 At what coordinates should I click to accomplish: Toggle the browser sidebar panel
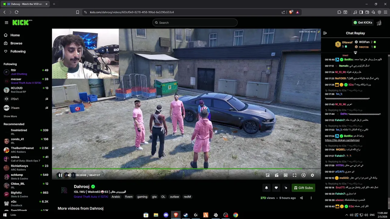coord(361,12)
